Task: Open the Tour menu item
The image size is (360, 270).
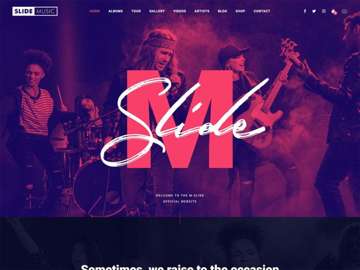Action: pyautogui.click(x=136, y=11)
